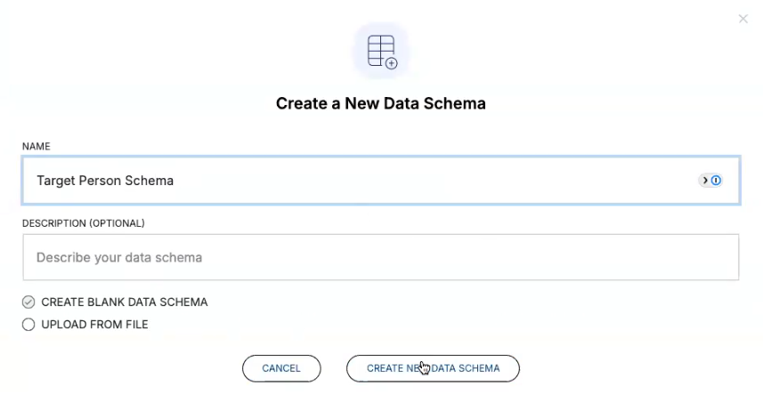Click the data schema table icon
Image resolution: width=763 pixels, height=404 pixels.
380,48
